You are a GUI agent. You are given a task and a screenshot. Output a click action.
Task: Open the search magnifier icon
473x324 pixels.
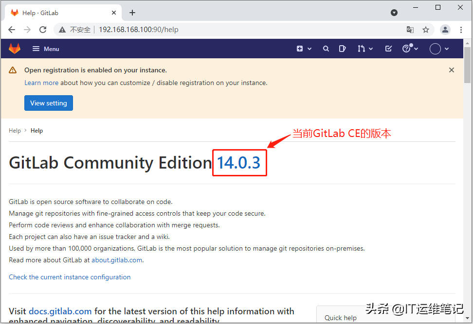click(x=326, y=49)
